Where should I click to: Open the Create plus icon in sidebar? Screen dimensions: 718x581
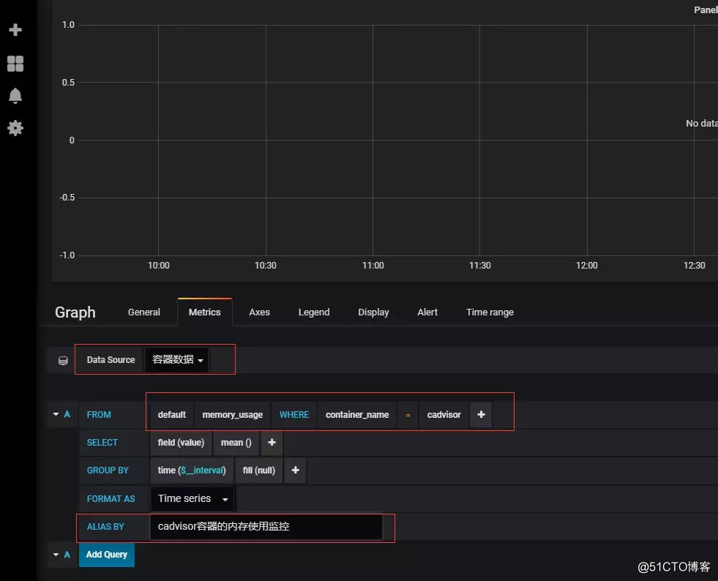pos(15,30)
